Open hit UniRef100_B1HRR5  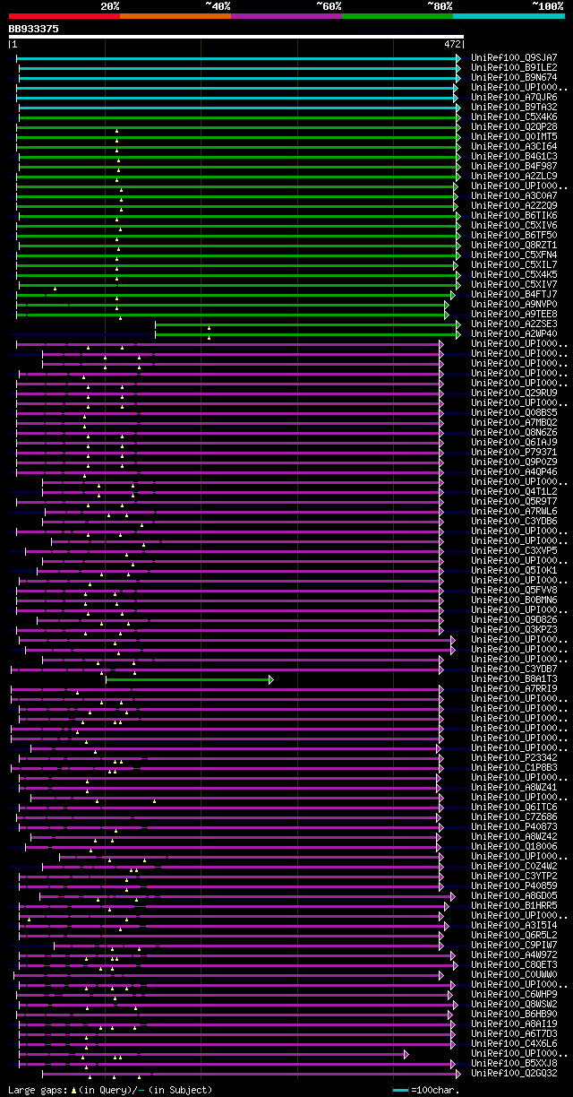(514, 906)
